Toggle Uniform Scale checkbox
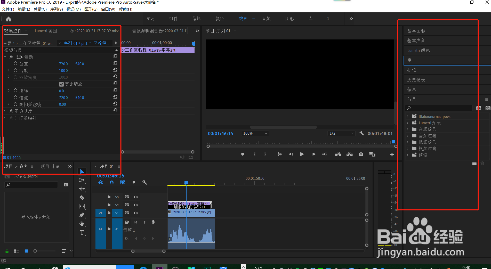The width and height of the screenshot is (491, 269). click(61, 84)
